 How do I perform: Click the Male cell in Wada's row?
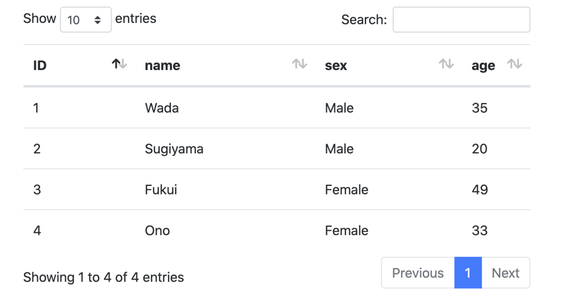coord(339,108)
